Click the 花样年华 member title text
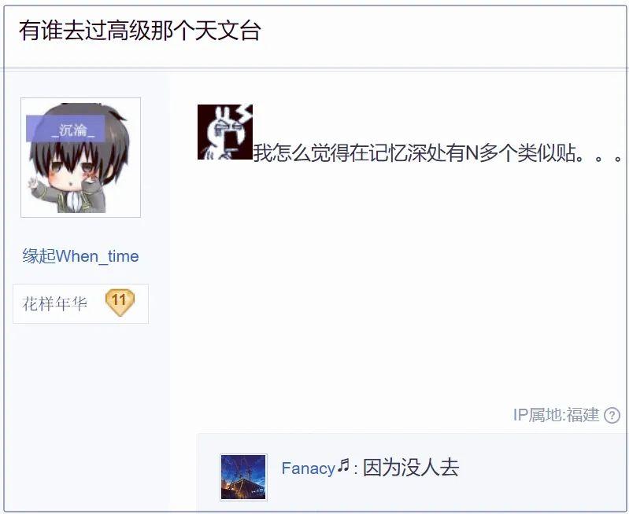Screen dimensions: 629x514 click(54, 303)
